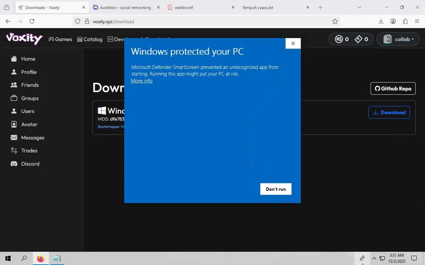Open the network tray icon

pyautogui.click(x=382, y=258)
